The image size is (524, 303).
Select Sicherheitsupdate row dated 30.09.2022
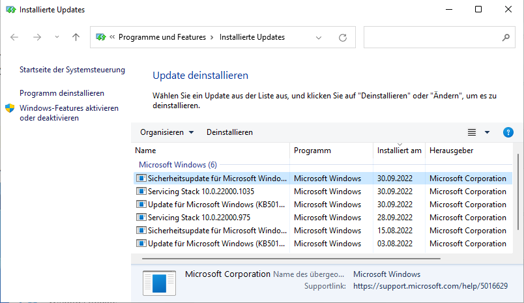tap(323, 179)
